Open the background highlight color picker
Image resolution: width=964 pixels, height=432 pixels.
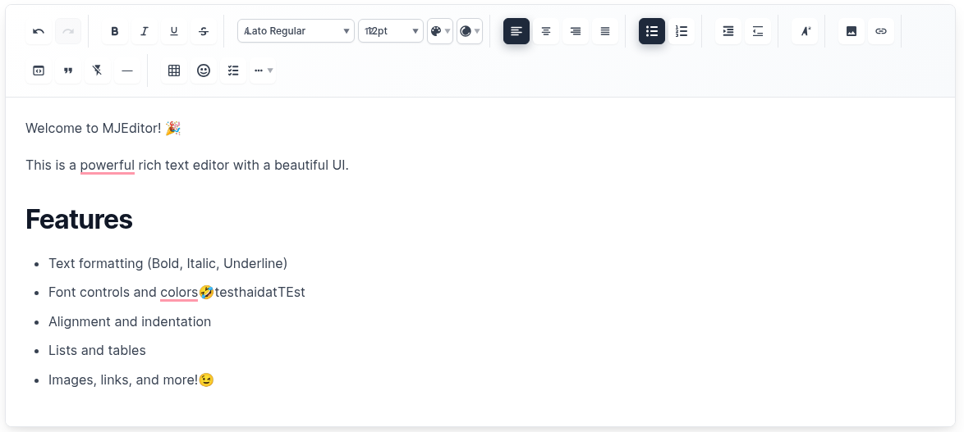click(470, 31)
